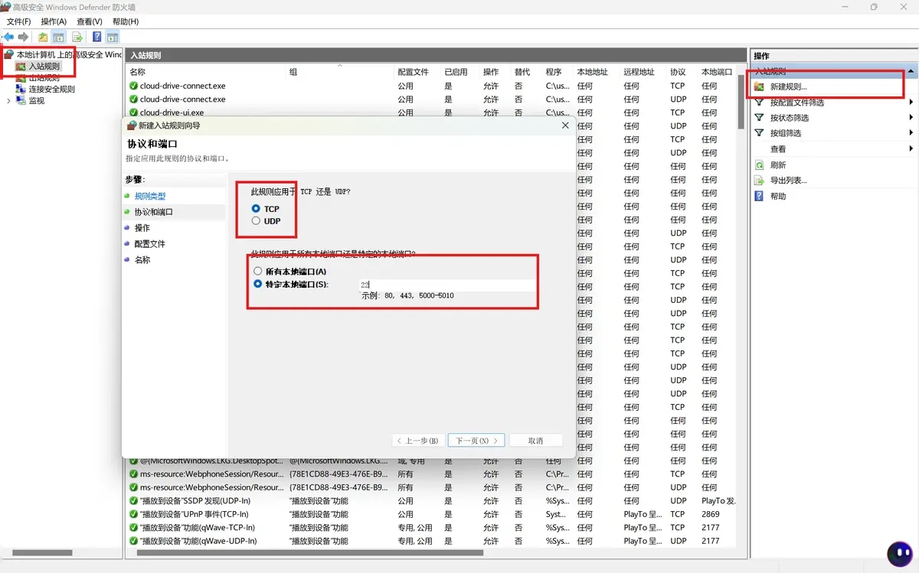Open the 按配置文件筛选 submenu arrow

(911, 103)
